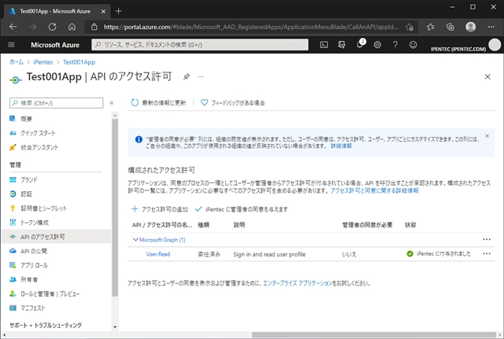The width and height of the screenshot is (504, 339).
Task: Open the Microsoft Graph (1) link
Action: point(162,240)
